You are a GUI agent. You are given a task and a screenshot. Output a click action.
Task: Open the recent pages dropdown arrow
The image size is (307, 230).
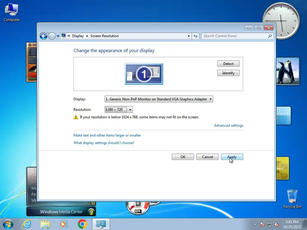58,36
